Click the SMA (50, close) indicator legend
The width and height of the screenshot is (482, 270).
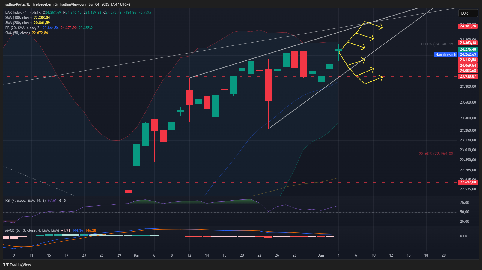pos(17,33)
